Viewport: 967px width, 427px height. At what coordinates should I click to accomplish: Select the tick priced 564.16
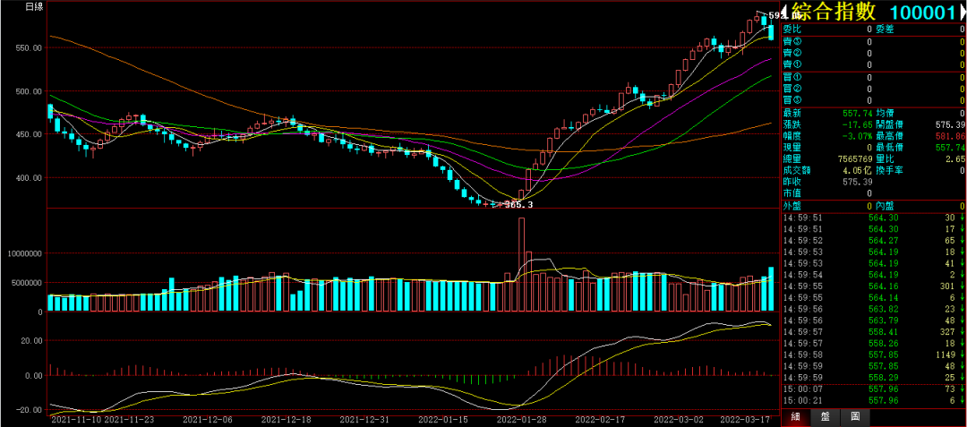tap(873, 286)
